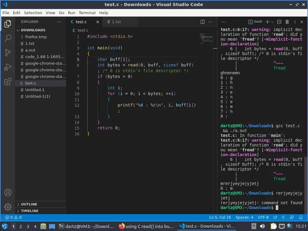The height and width of the screenshot is (231, 308).
Task: Create a new terminal with plus icon
Action: coord(267,22)
